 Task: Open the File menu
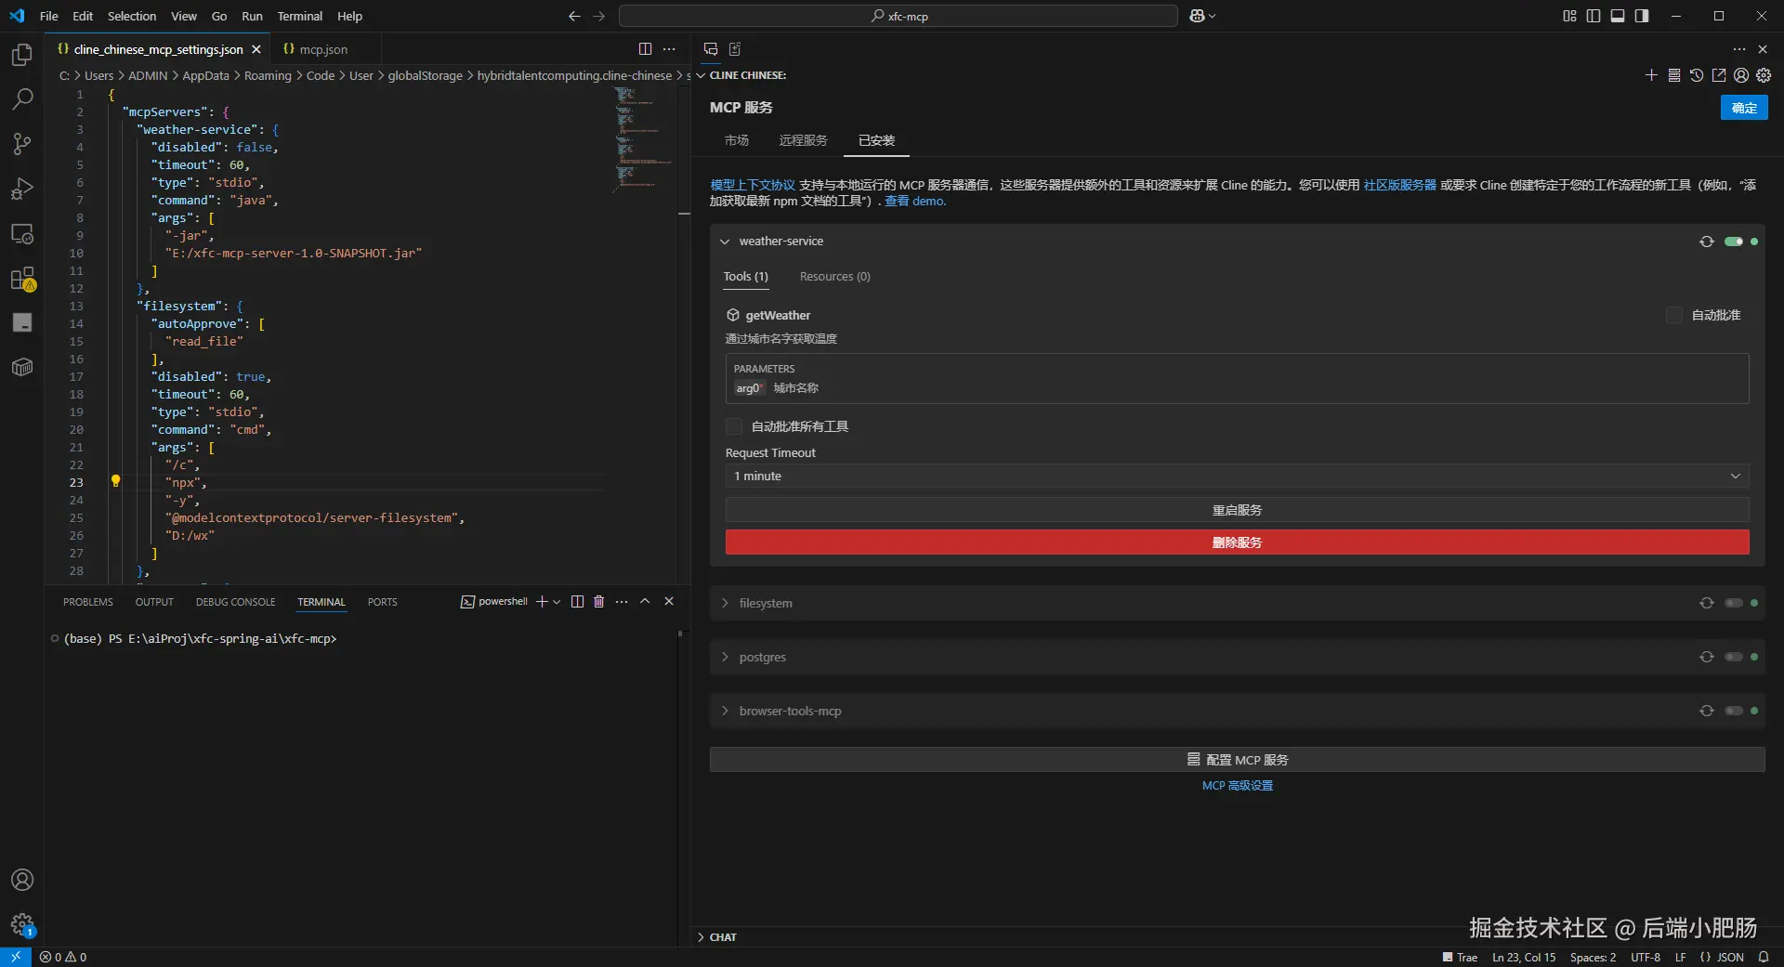(x=49, y=16)
